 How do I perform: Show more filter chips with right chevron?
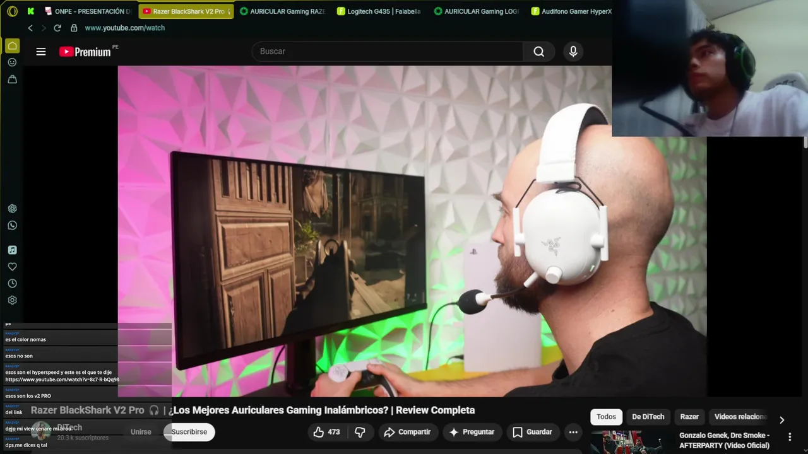[x=781, y=420]
